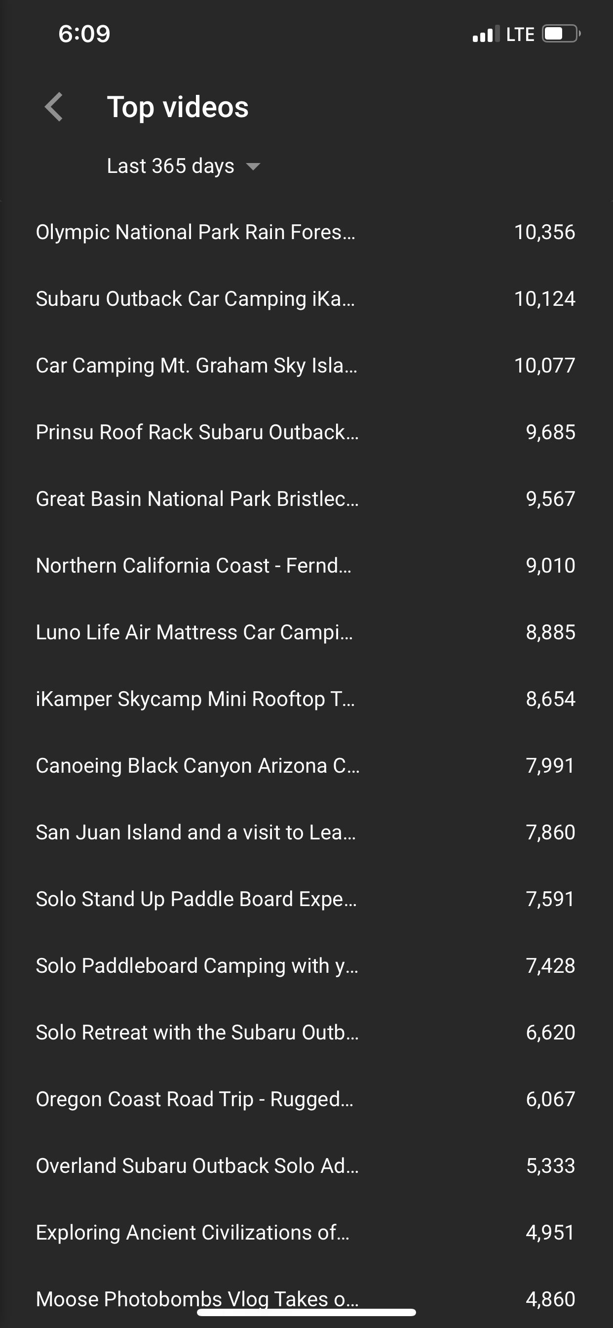Tap Northern California Coast video row
Screen dimensions: 613x1328
point(193,566)
